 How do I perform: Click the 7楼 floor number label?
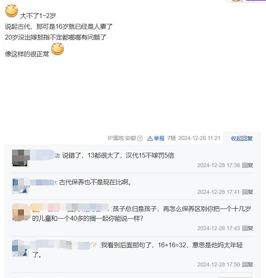coord(171,138)
